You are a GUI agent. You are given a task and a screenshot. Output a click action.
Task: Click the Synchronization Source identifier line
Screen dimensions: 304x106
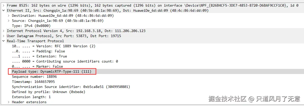coord(71,87)
